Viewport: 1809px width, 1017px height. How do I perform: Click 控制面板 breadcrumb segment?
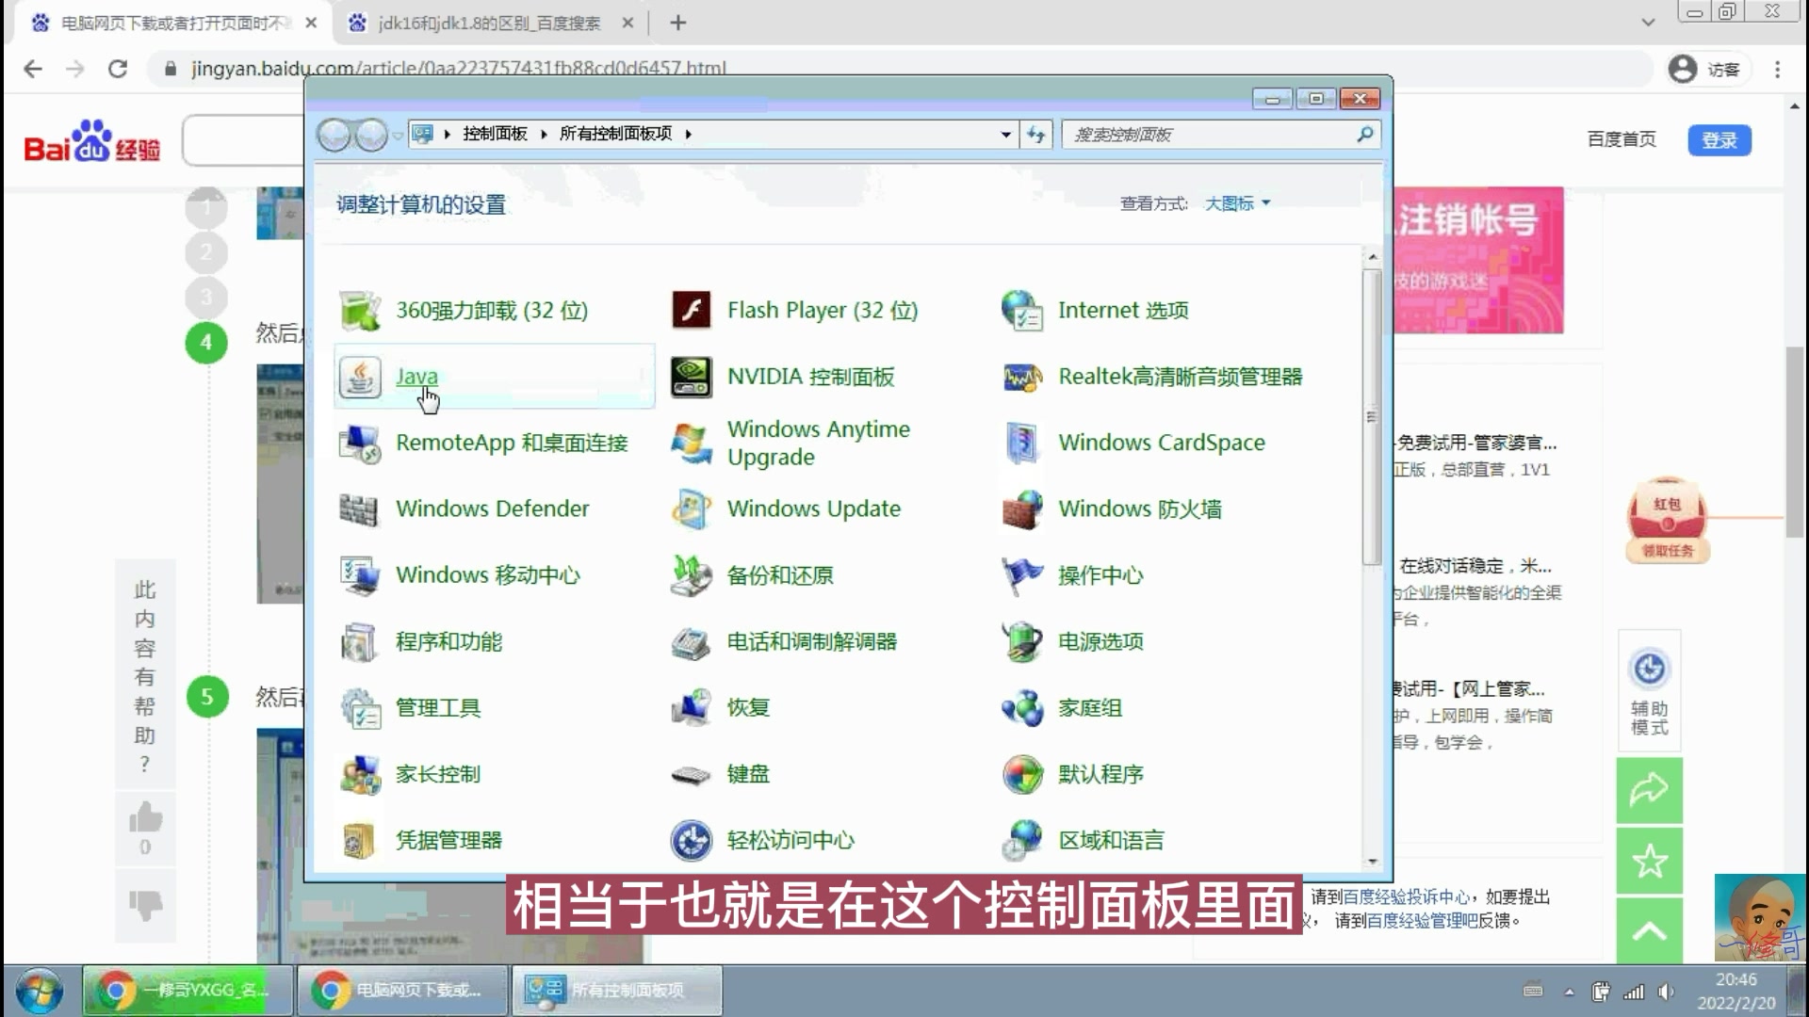pos(495,135)
